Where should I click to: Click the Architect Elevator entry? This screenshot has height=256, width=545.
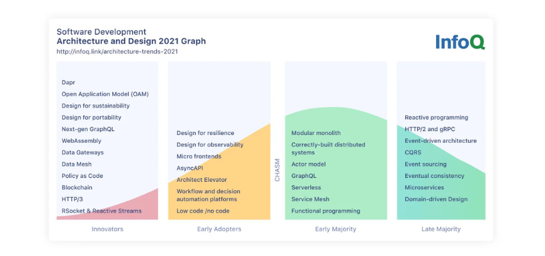point(202,180)
